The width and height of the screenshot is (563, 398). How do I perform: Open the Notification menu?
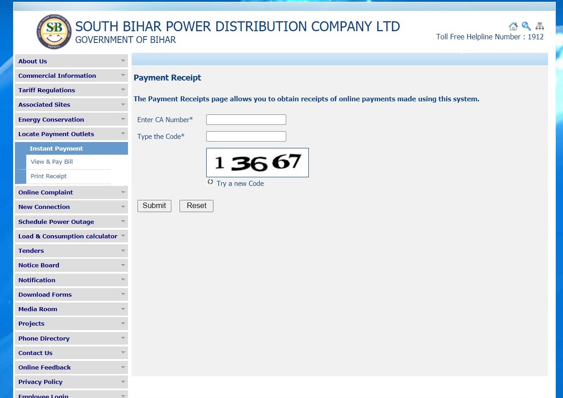(71, 280)
